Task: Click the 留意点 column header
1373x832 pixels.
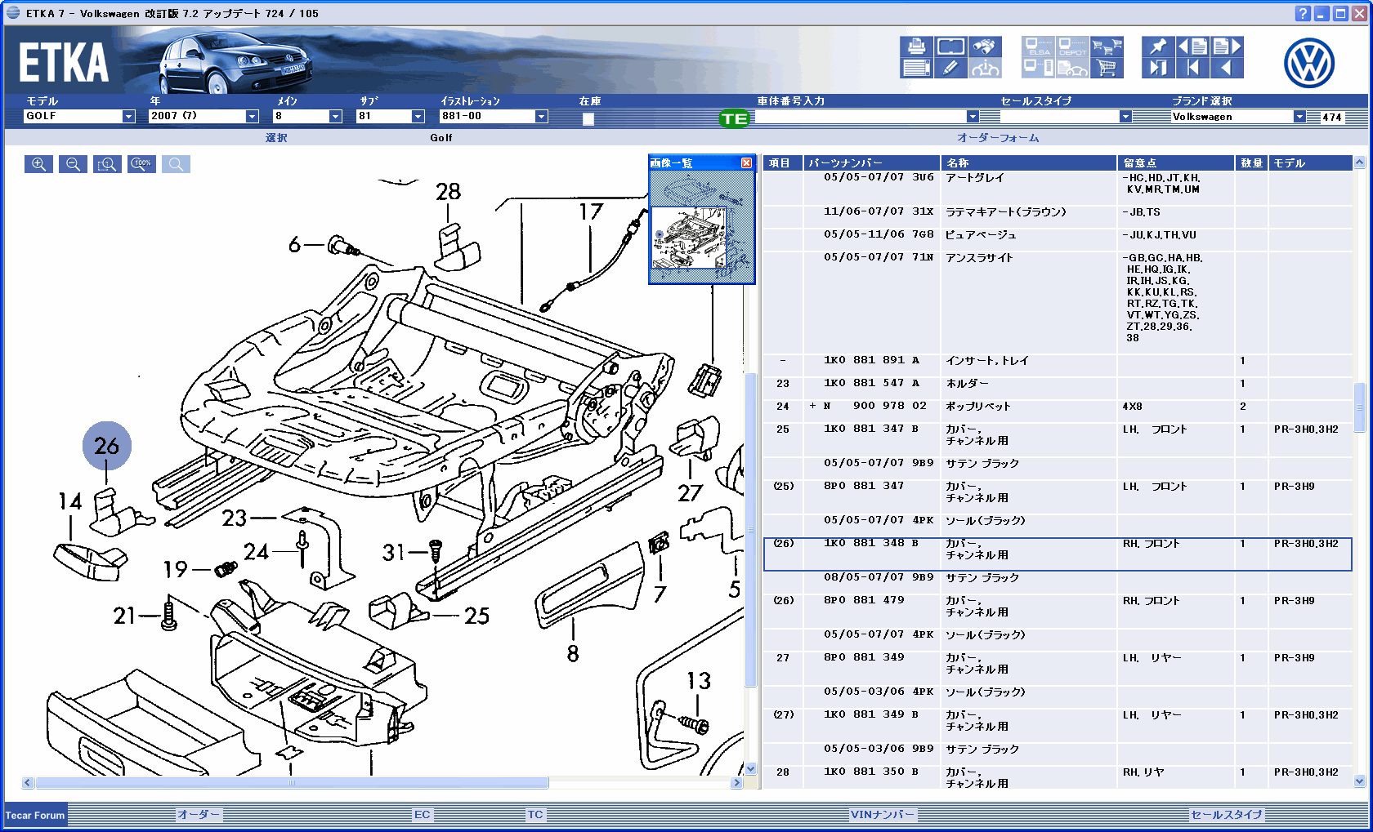Action: [1176, 163]
